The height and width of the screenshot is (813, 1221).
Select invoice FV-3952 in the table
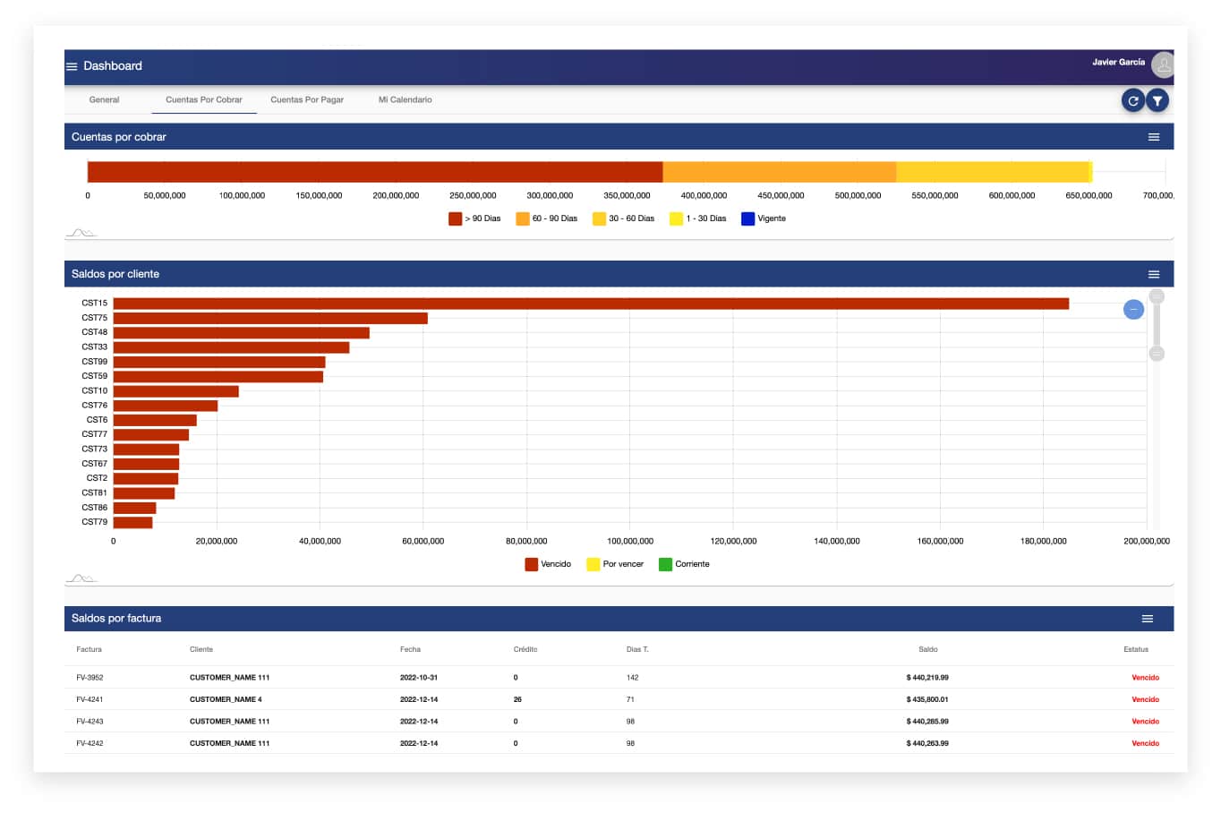pos(91,677)
